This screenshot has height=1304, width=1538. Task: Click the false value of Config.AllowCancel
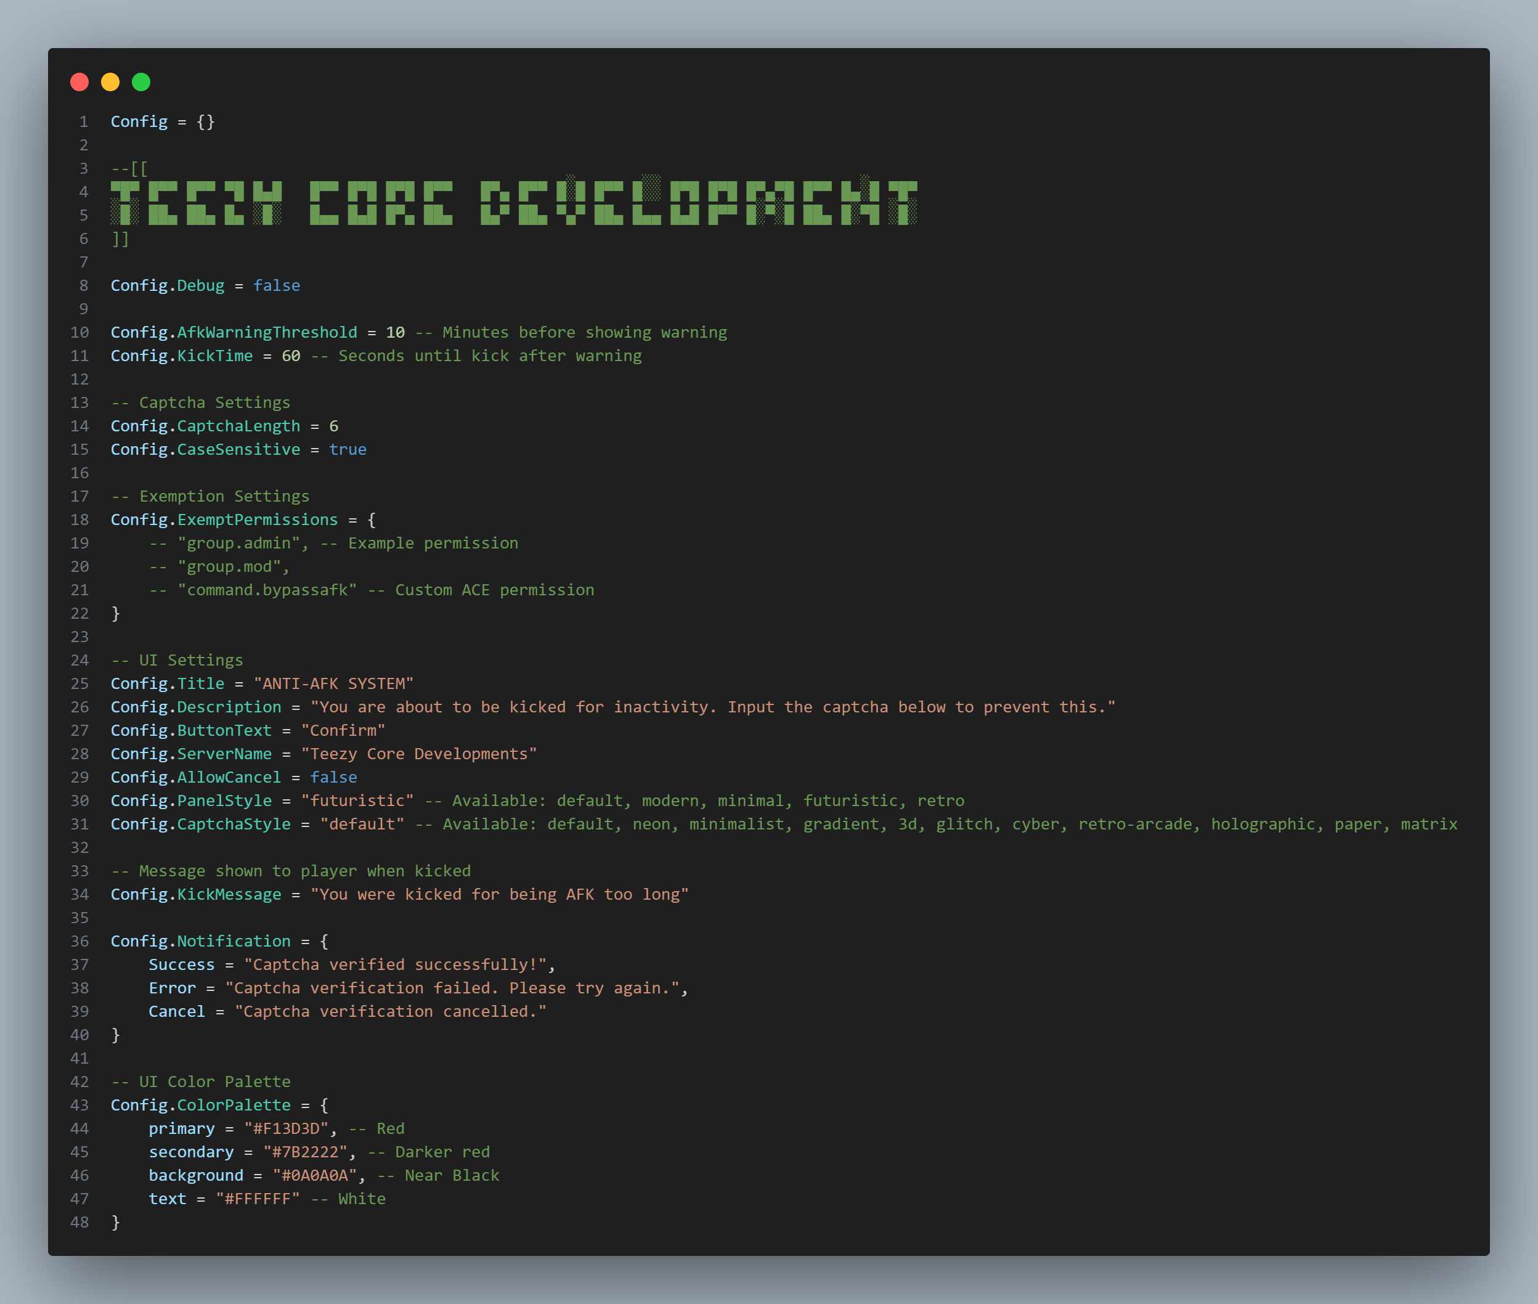tap(333, 777)
